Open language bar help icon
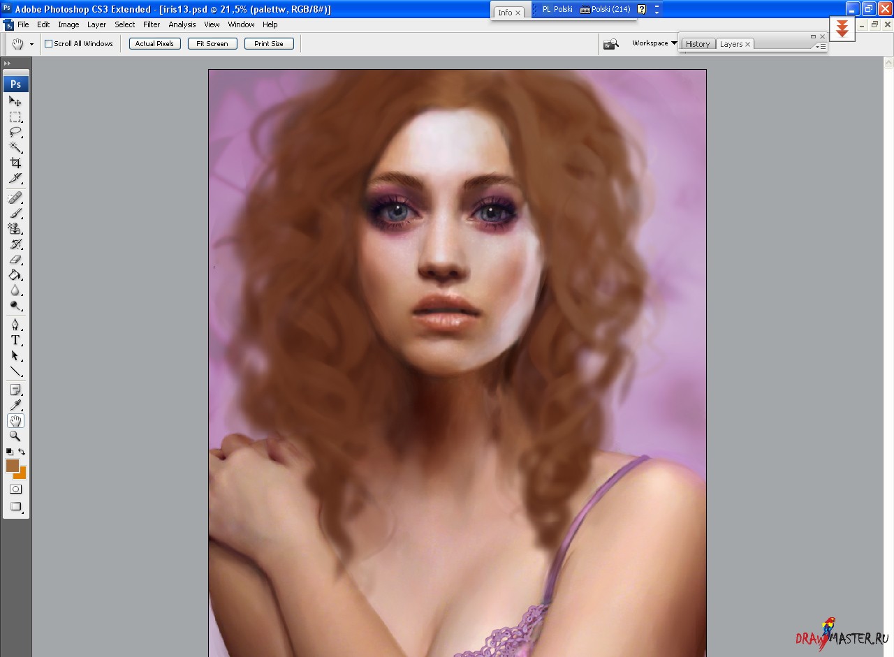894x657 pixels. tap(642, 9)
